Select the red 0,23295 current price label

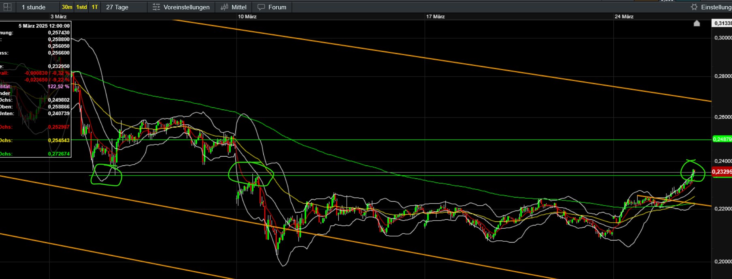pyautogui.click(x=722, y=172)
